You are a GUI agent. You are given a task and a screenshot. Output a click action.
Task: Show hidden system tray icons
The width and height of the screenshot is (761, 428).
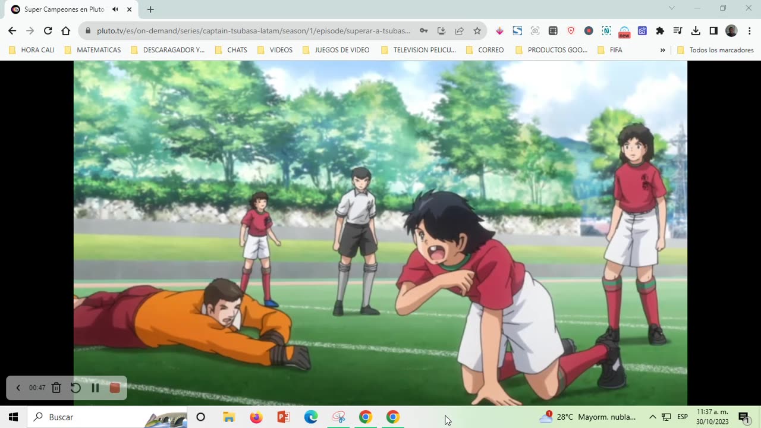click(x=652, y=417)
